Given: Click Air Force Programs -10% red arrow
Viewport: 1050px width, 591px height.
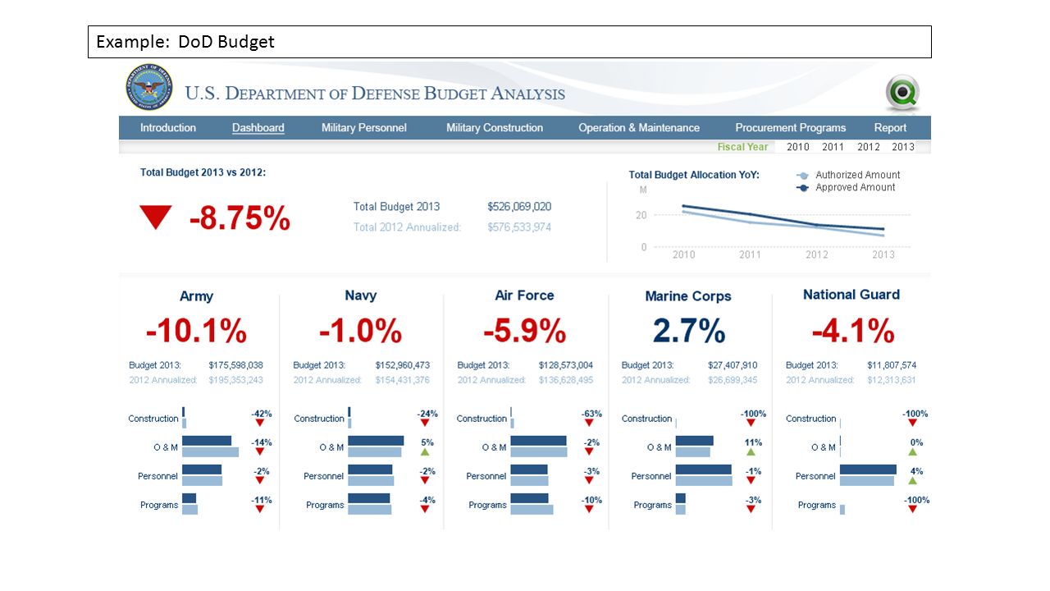Looking at the screenshot, I should (589, 509).
